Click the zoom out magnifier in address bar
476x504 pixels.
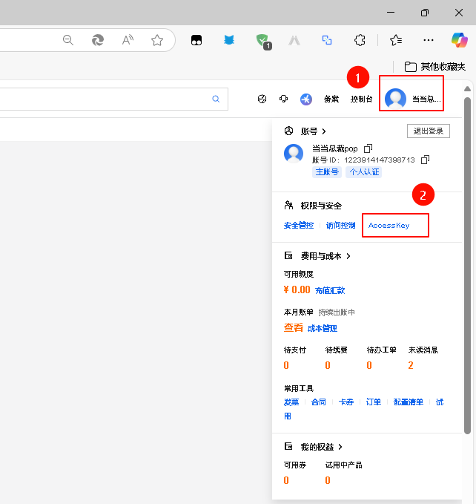[68, 40]
